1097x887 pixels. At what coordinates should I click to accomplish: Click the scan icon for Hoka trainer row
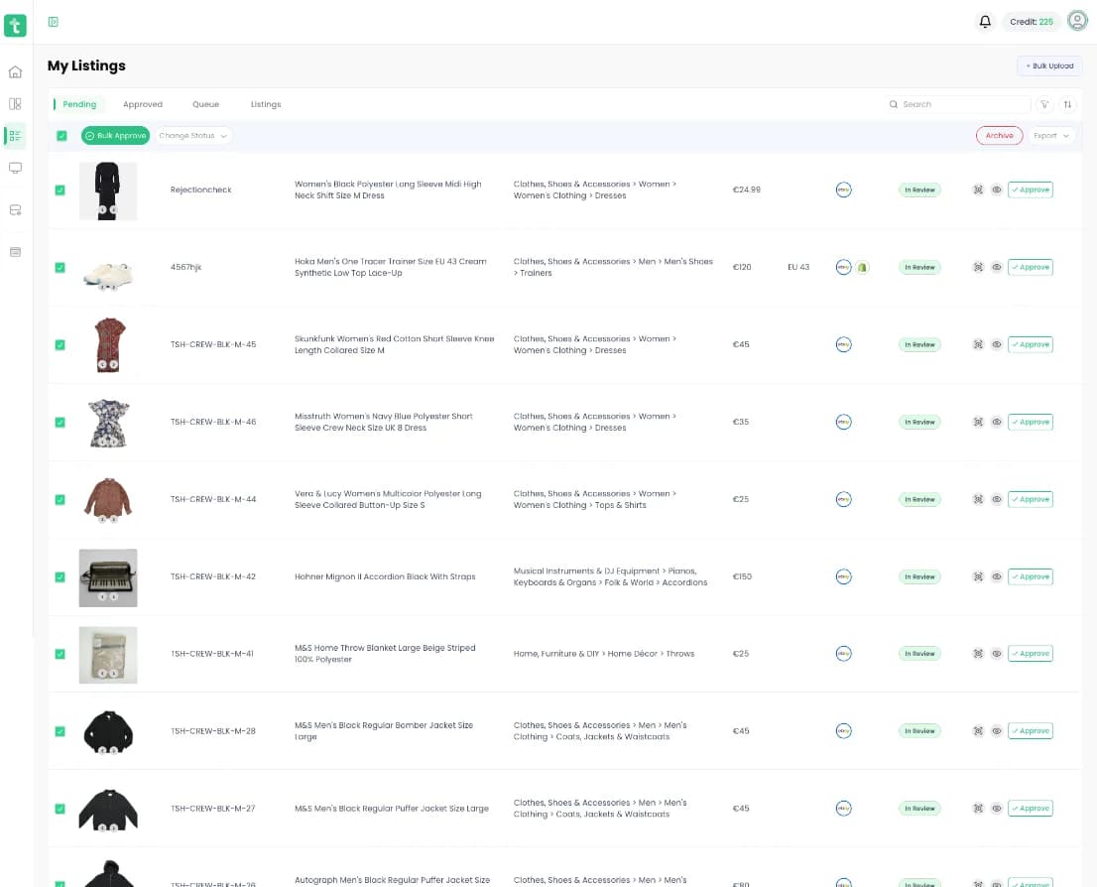978,268
